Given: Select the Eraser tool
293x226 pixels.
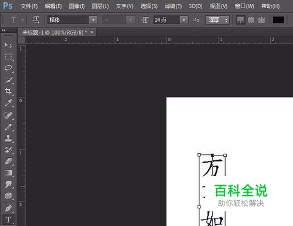Looking at the screenshot, I should click(x=8, y=161).
